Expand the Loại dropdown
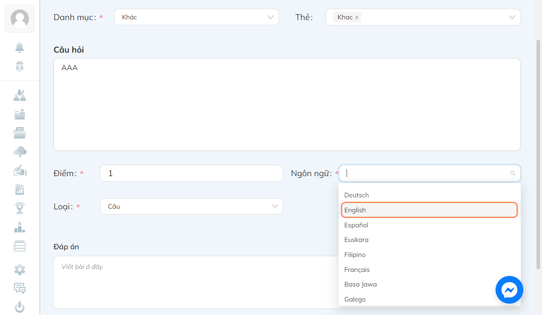 [x=275, y=206]
